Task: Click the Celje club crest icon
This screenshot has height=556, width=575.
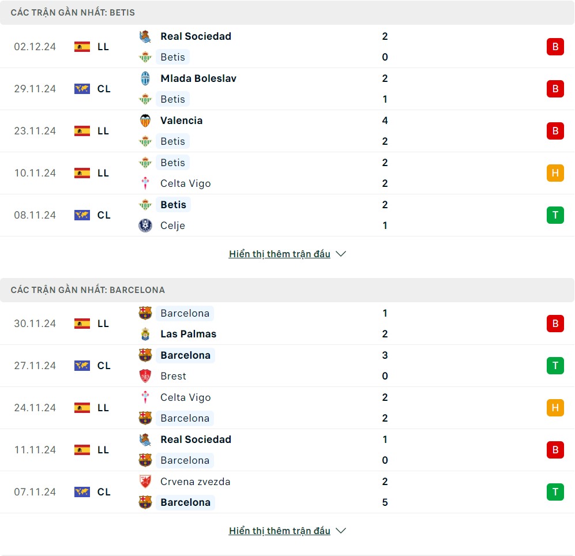Action: [x=145, y=226]
